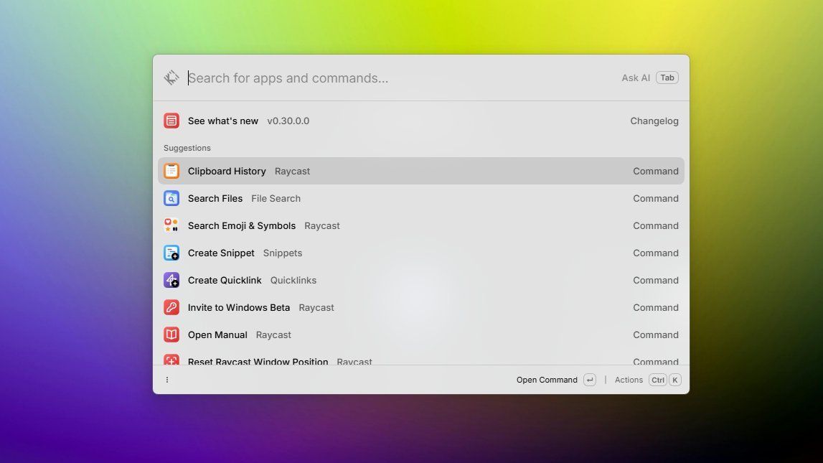Select the Create Snippet command text
Viewport: 823px width, 463px height.
coord(221,253)
